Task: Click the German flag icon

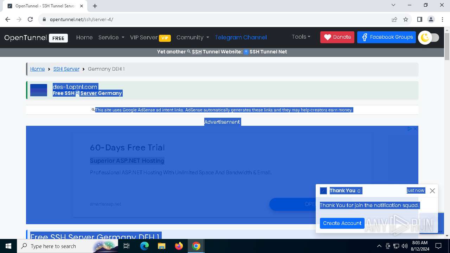Action: (x=39, y=90)
